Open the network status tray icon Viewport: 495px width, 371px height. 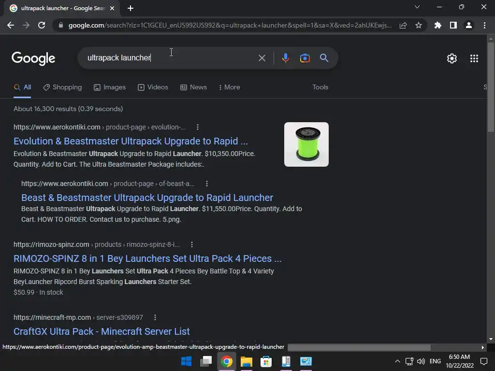[409, 361]
